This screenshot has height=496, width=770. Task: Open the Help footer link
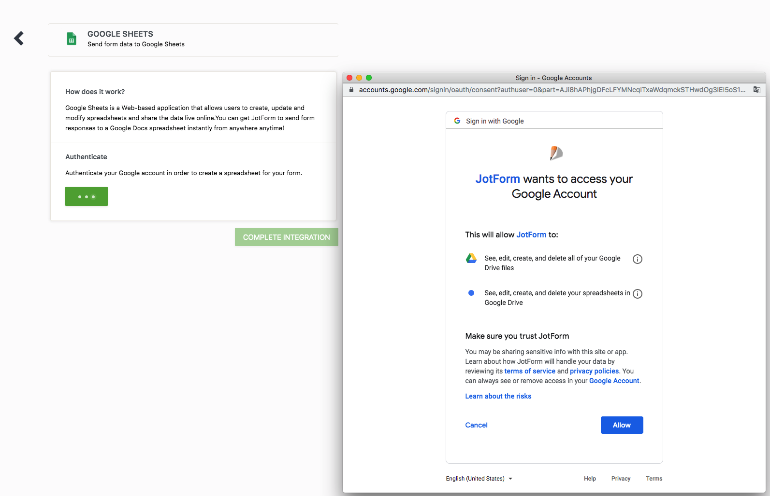590,479
